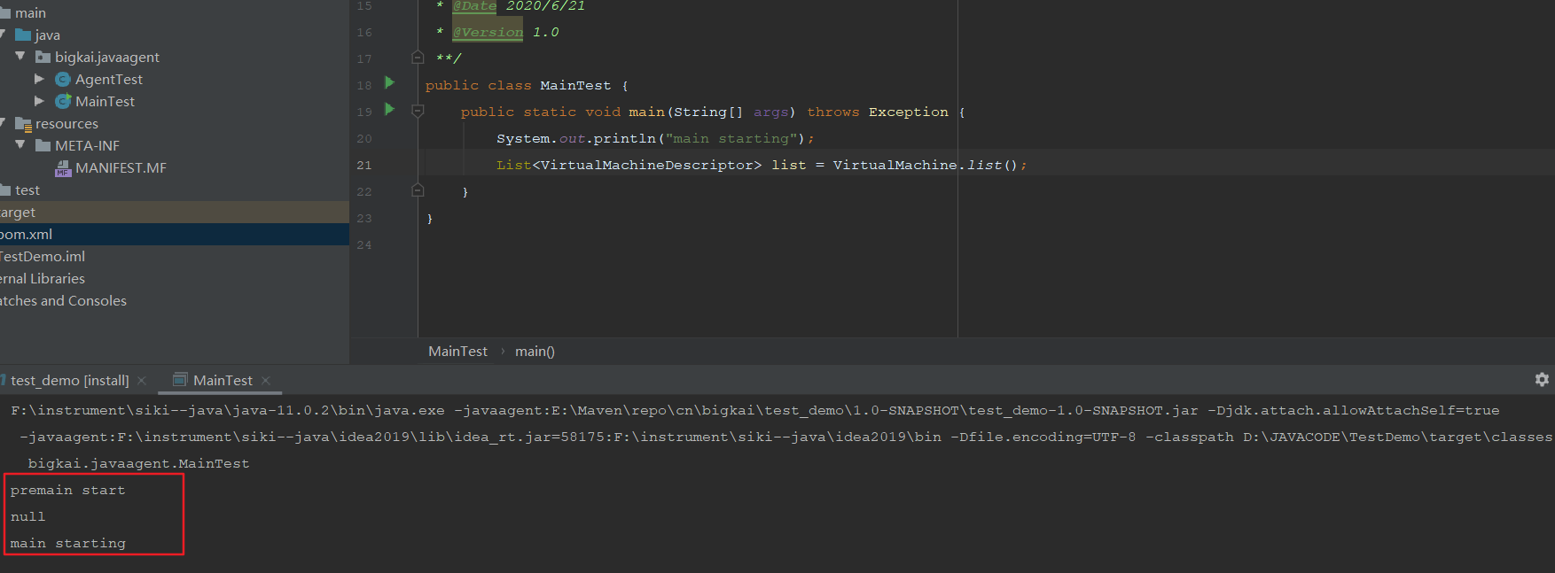Click the MainTest class name in code
Image resolution: width=1555 pixels, height=573 pixels.
(x=575, y=86)
